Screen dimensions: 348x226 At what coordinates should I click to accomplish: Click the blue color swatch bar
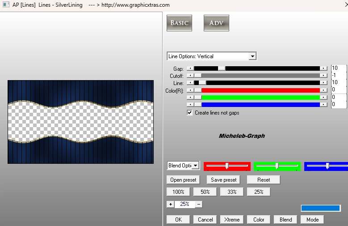tap(320, 208)
